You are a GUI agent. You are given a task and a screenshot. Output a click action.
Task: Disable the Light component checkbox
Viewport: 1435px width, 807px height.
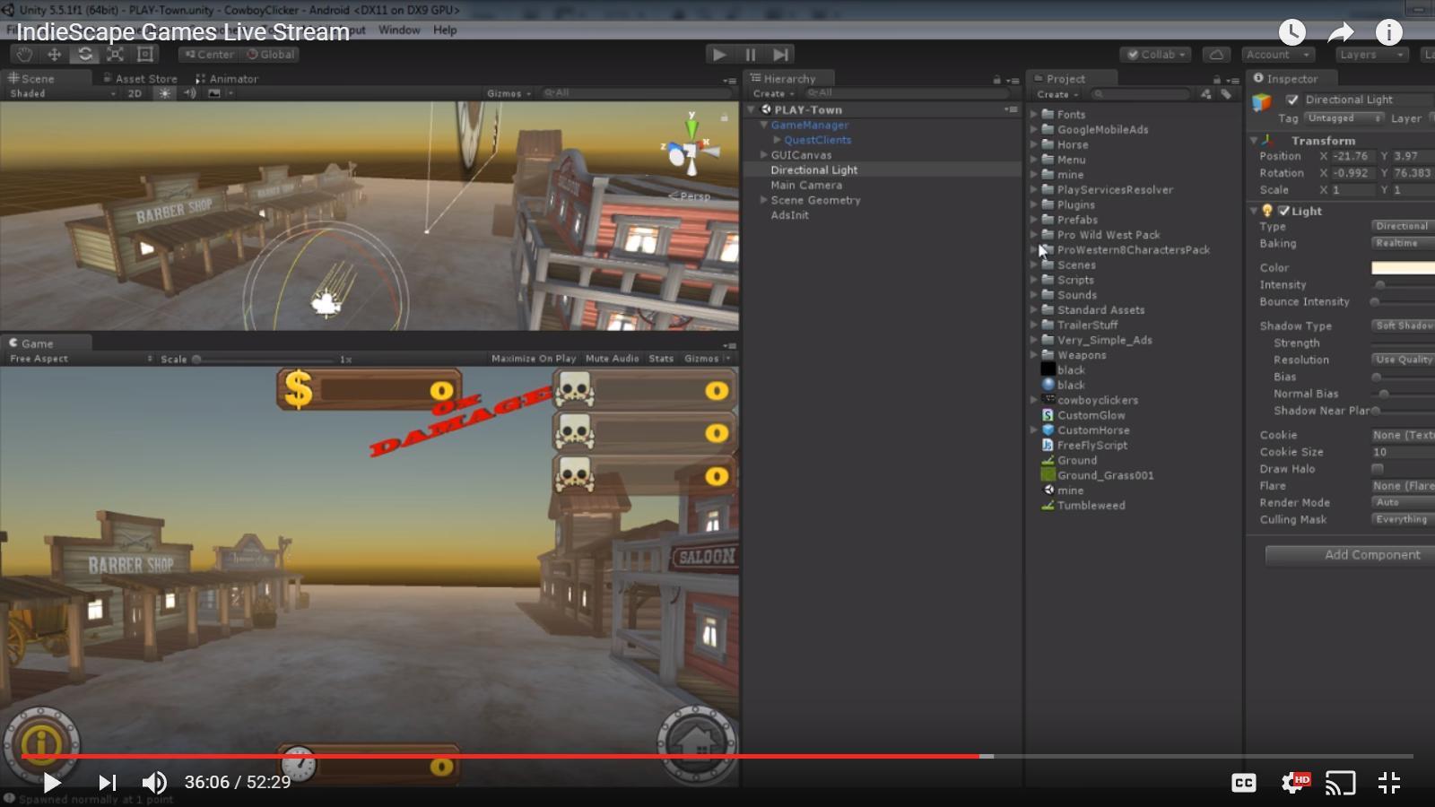click(x=1283, y=211)
